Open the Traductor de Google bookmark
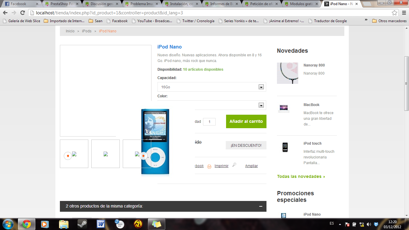Viewport: 409px width, 230px height. point(328,21)
